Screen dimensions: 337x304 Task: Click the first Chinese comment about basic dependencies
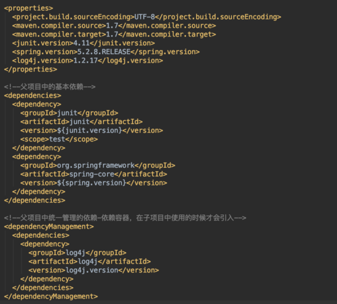[50, 87]
